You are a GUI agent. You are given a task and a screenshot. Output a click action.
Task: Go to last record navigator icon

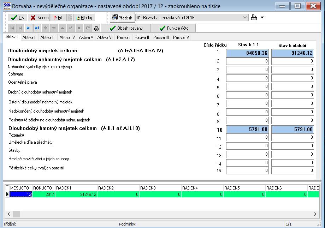tap(37, 28)
